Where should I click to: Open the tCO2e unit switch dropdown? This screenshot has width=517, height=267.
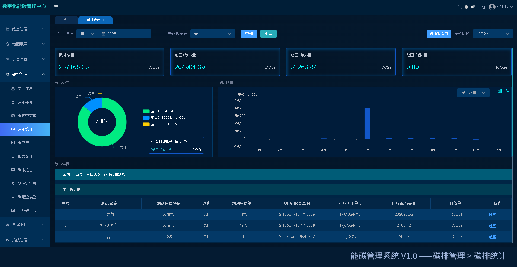[x=493, y=34]
